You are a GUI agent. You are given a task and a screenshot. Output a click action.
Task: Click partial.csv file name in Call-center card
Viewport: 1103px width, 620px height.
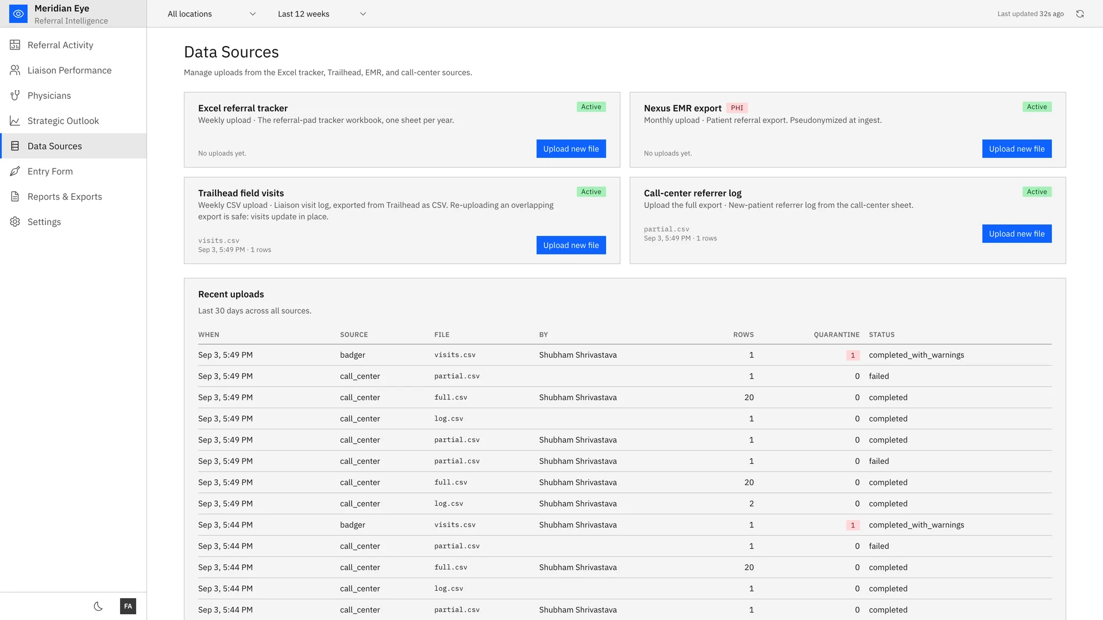point(666,229)
